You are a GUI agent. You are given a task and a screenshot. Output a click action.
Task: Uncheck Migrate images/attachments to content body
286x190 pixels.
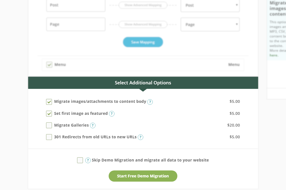coord(49,102)
